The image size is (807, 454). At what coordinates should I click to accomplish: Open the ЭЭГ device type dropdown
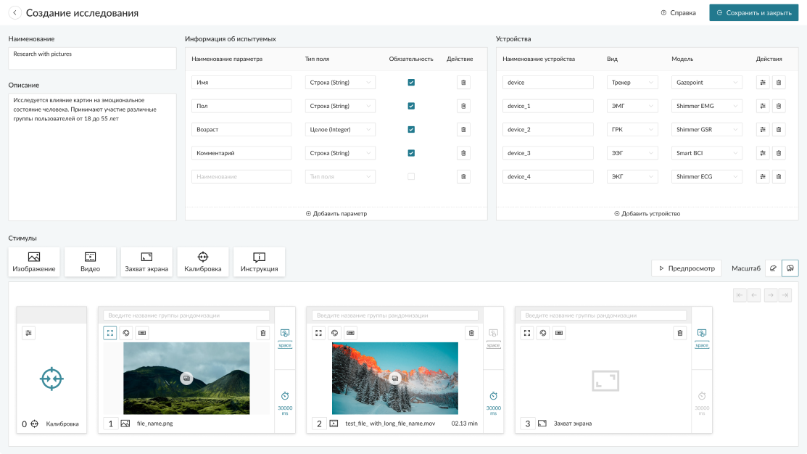coord(632,153)
